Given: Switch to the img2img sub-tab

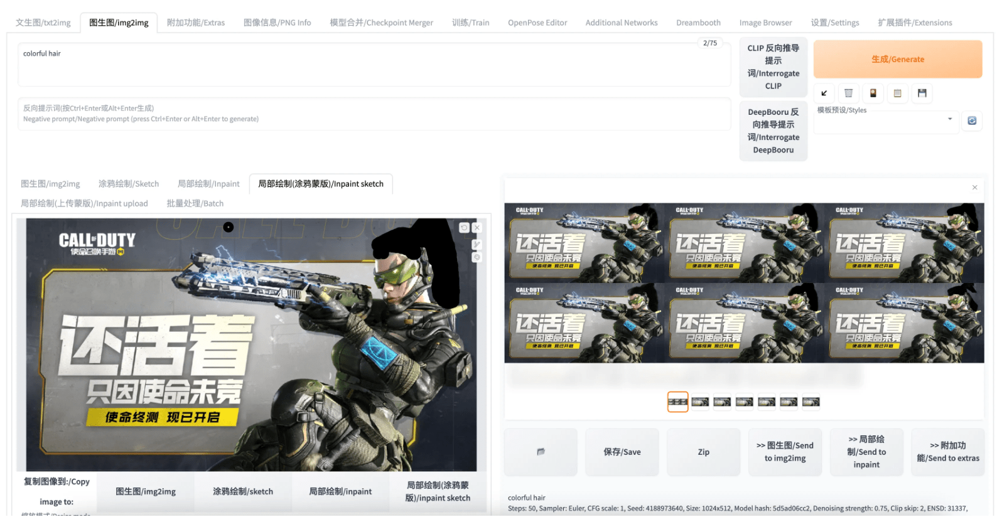Looking at the screenshot, I should point(50,184).
